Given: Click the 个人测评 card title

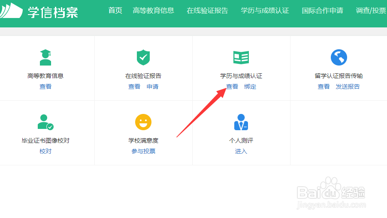Looking at the screenshot, I should 241,140.
